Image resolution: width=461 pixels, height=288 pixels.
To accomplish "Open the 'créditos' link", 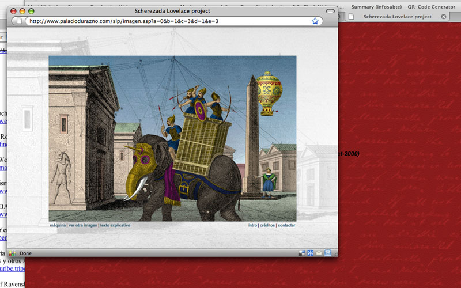I will (x=267, y=225).
